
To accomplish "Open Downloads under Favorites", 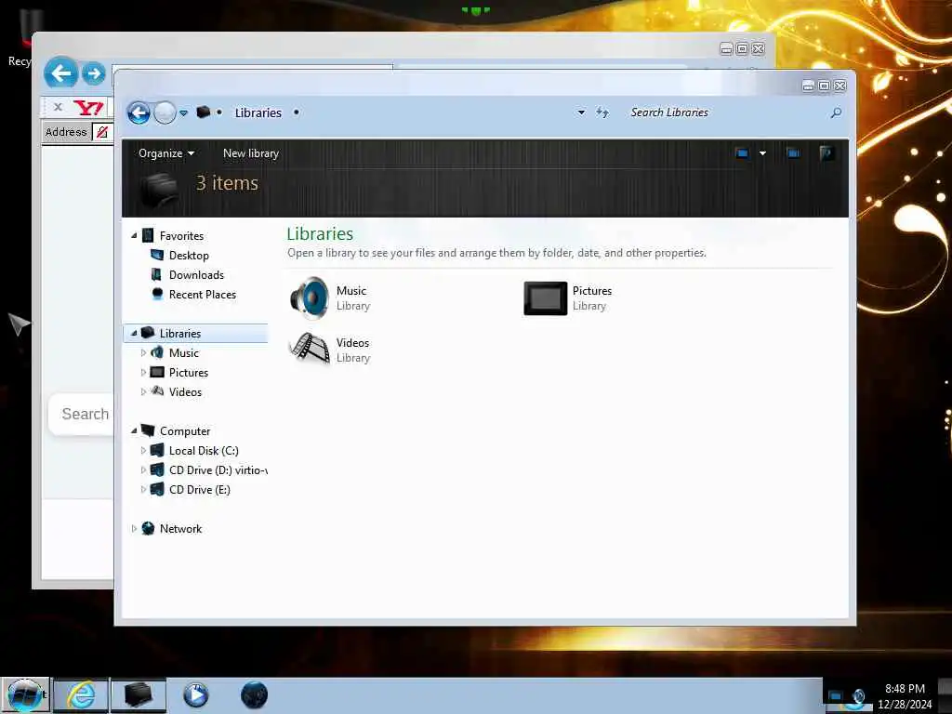I will coord(196,275).
